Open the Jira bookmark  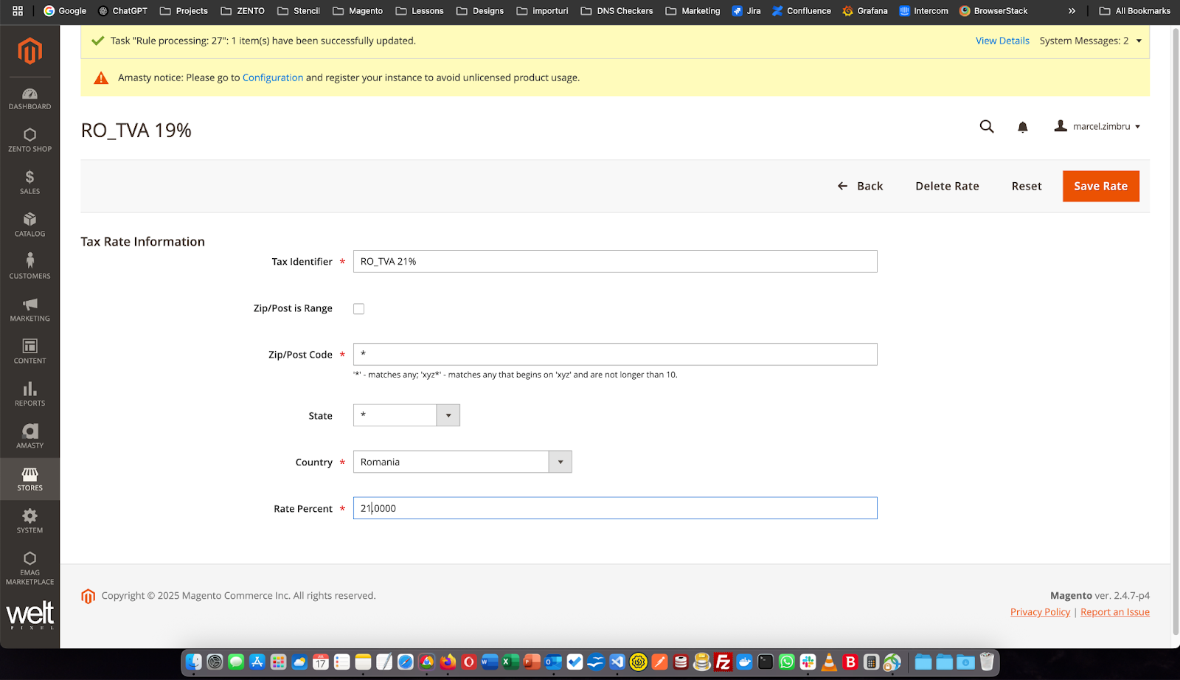pos(746,11)
